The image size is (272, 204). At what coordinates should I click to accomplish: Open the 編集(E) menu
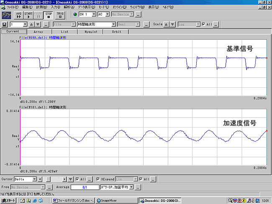click(27, 7)
